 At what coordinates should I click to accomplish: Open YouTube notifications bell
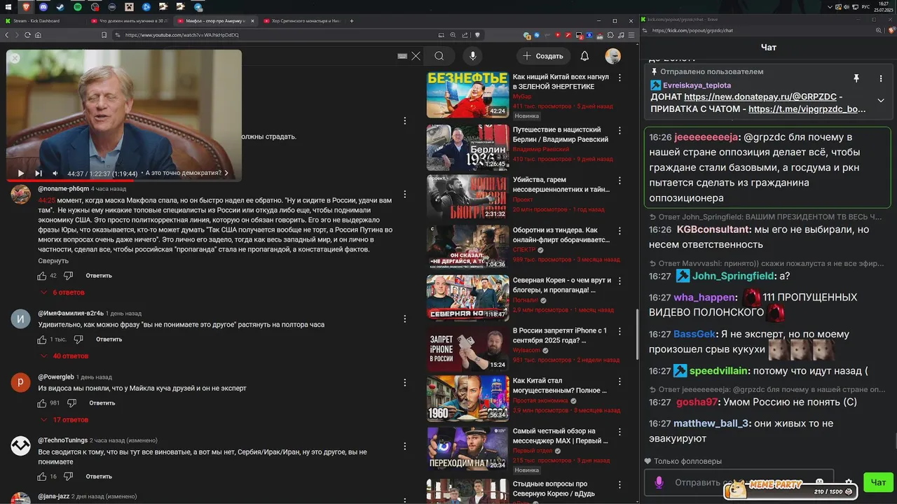(584, 56)
